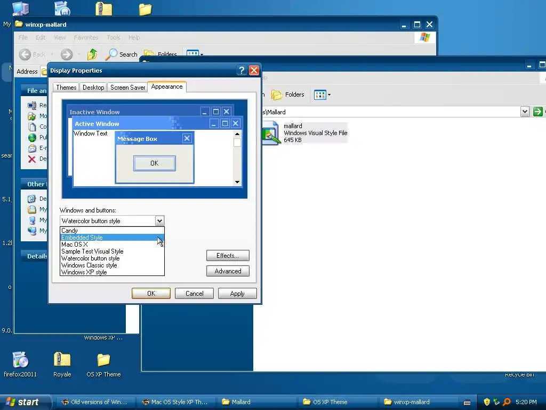This screenshot has width=546, height=410.
Task: Click the globe publish icon in File tasks
Action: pos(32,138)
